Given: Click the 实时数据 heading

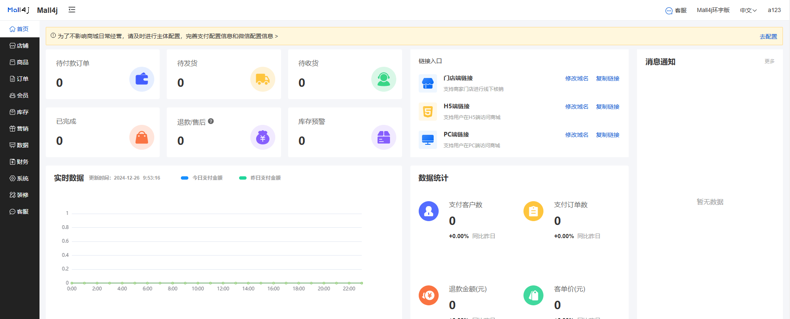Looking at the screenshot, I should [69, 178].
